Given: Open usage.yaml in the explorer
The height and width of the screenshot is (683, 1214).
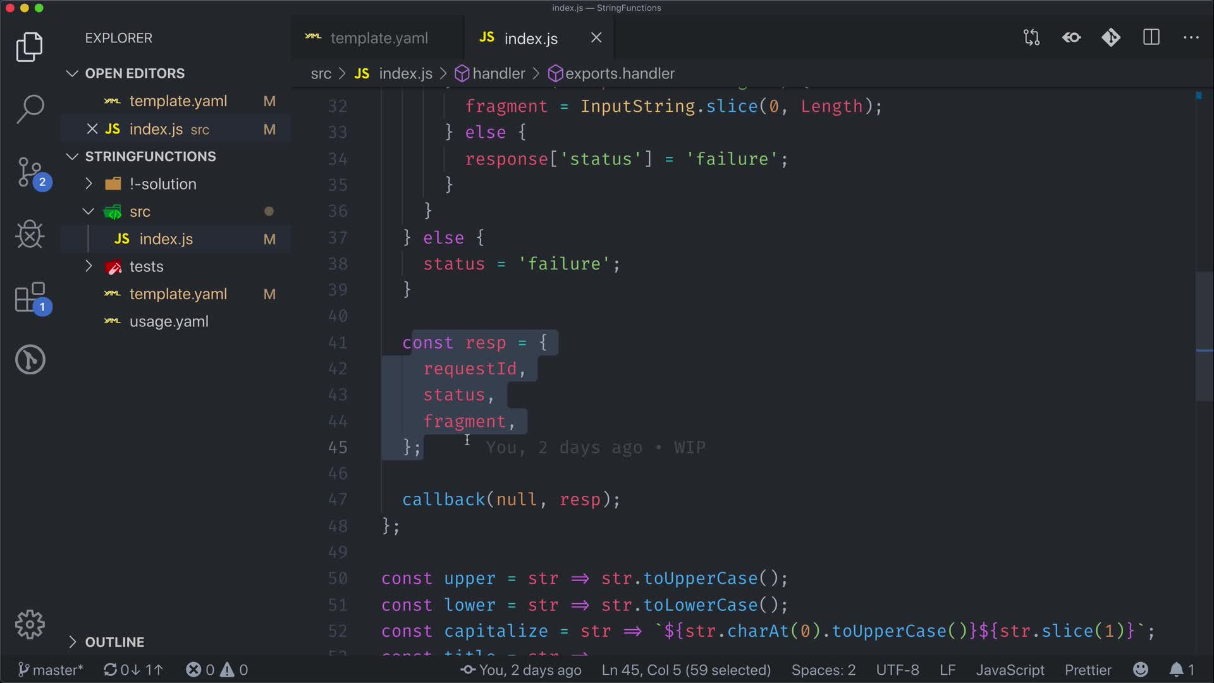Looking at the screenshot, I should pyautogui.click(x=168, y=321).
